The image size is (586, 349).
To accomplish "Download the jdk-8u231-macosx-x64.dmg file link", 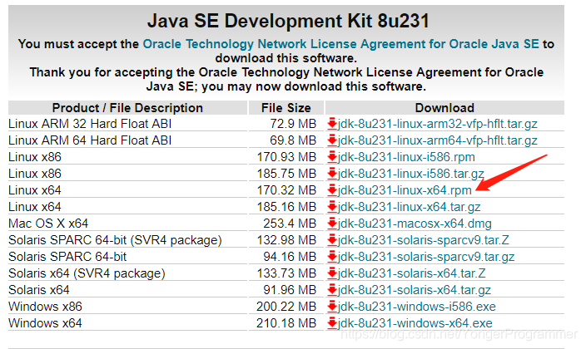I will tap(415, 224).
